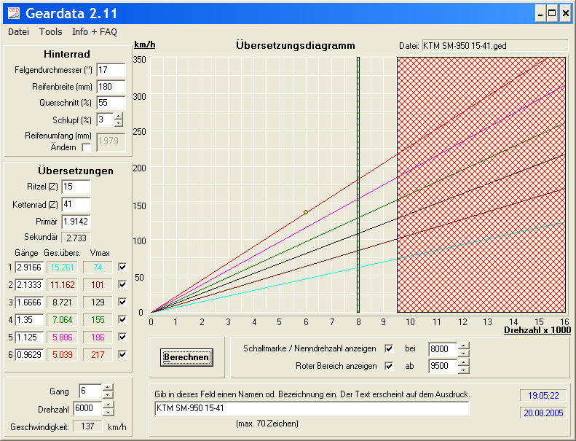
Task: Increase Schaltmarke rpm 8000 with up arrow
Action: click(x=463, y=345)
